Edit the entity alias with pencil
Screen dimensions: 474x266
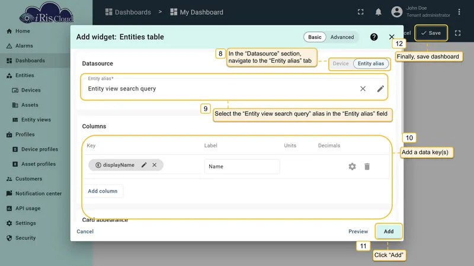click(x=380, y=89)
